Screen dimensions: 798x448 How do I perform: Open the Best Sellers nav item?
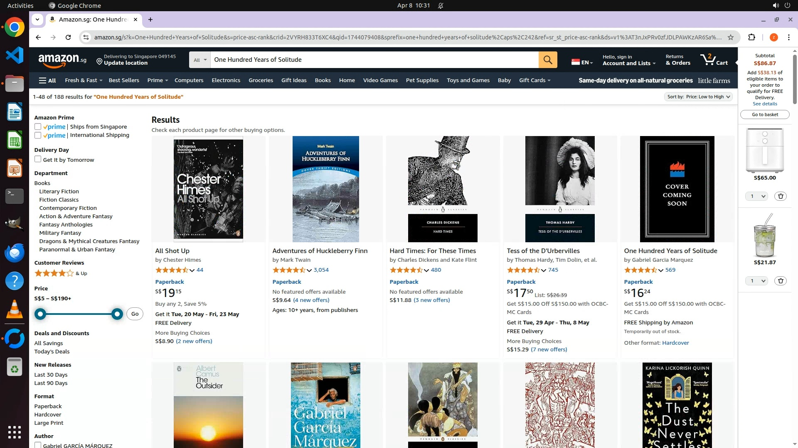(124, 80)
